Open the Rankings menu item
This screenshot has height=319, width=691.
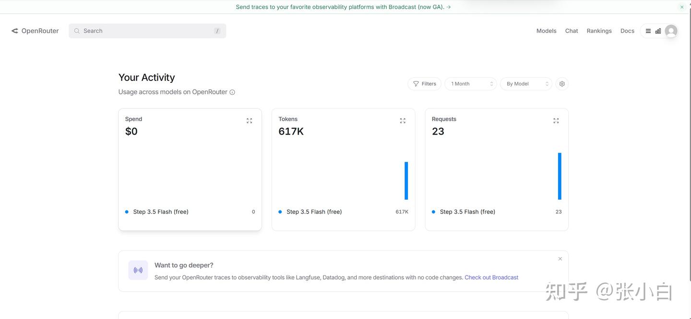599,31
